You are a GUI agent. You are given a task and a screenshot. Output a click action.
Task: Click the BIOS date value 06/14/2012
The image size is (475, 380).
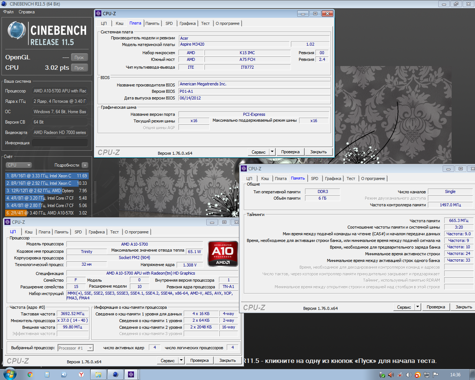coord(254,98)
